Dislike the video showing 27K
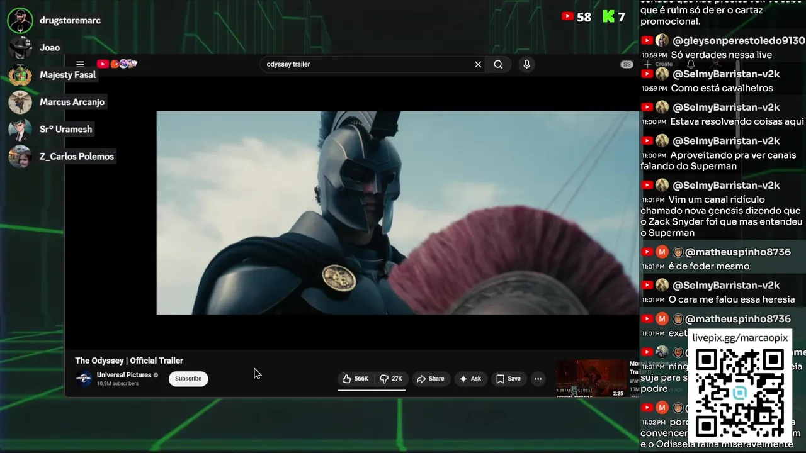 [390, 379]
